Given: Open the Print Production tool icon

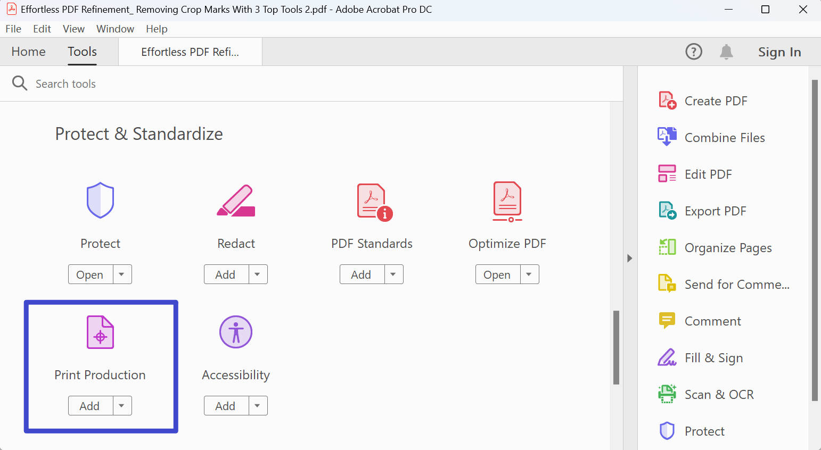Looking at the screenshot, I should [x=100, y=332].
